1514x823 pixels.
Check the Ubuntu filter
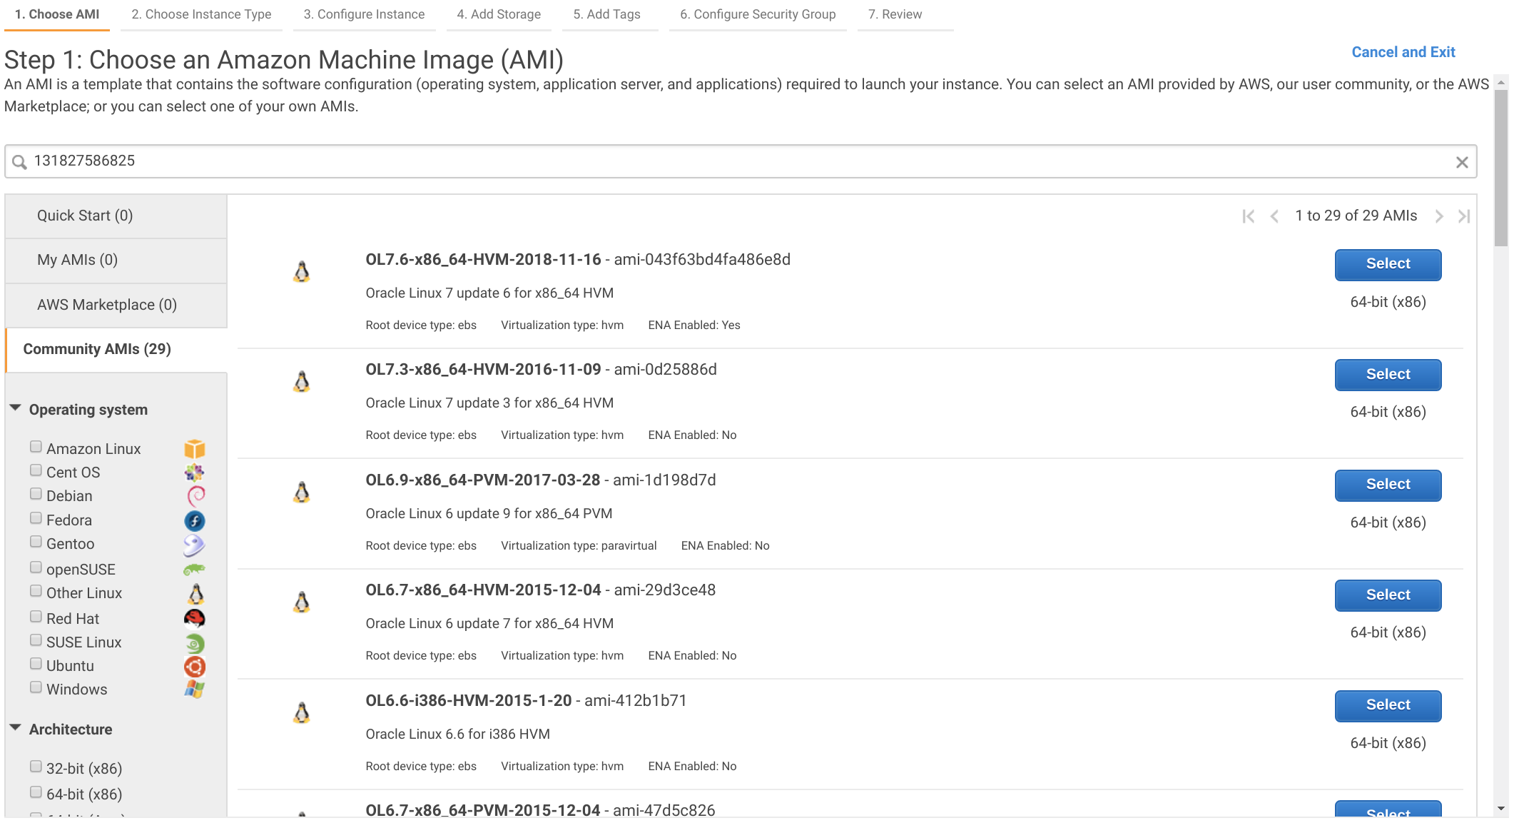point(36,664)
